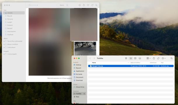Mark photo as favorite with heart icon
Image resolution: width=178 pixels, height=105 pixels.
[88, 5]
